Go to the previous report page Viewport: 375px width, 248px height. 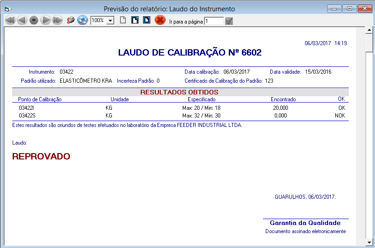pos(22,20)
